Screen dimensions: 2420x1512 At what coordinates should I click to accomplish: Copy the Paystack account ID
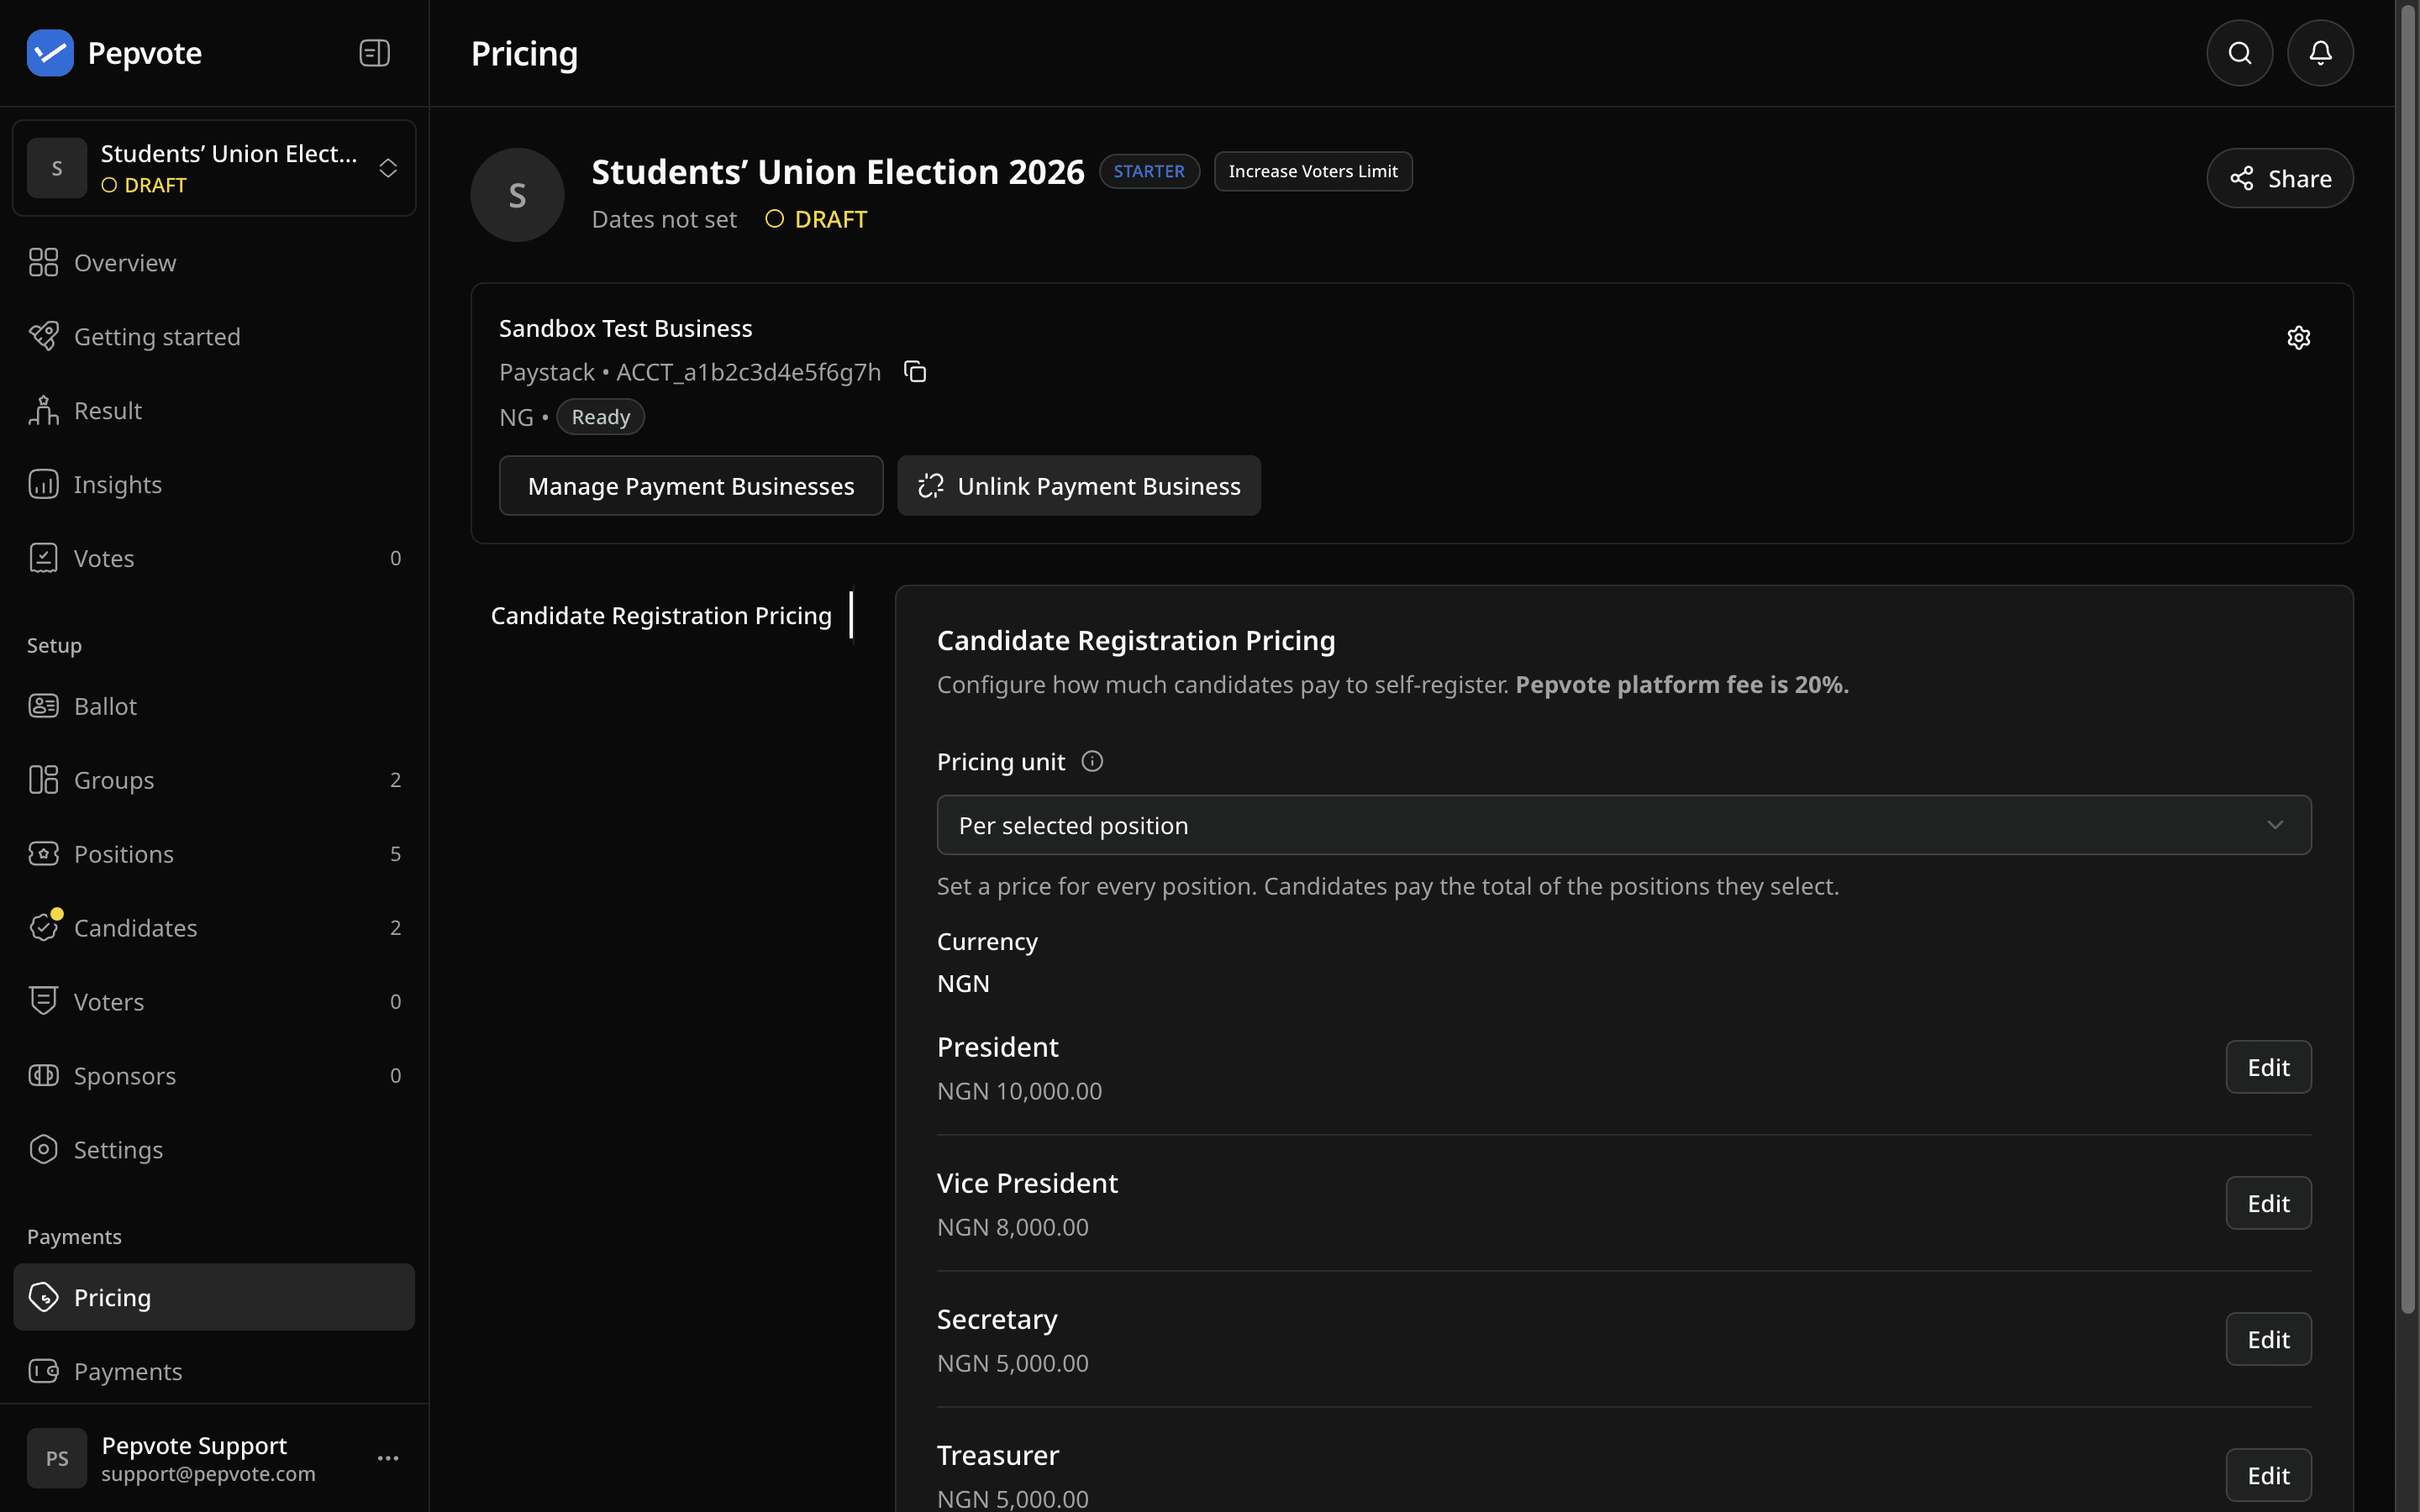point(915,372)
